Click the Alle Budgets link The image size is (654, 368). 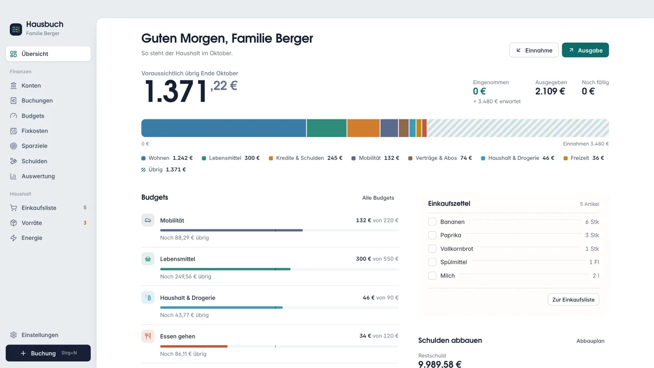tap(378, 198)
